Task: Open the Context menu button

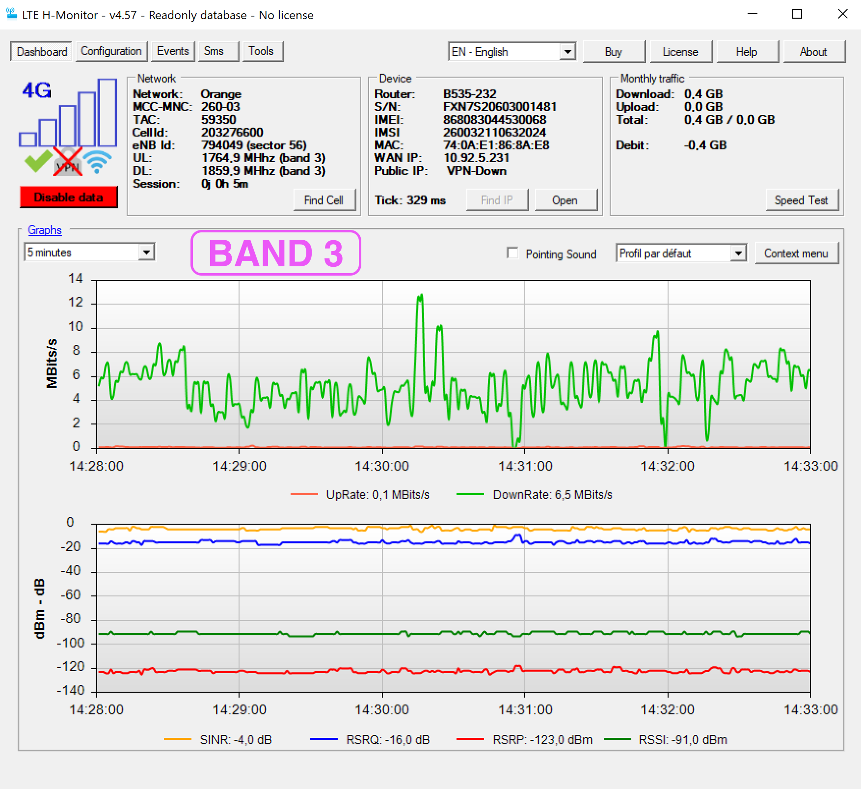Action: (796, 253)
